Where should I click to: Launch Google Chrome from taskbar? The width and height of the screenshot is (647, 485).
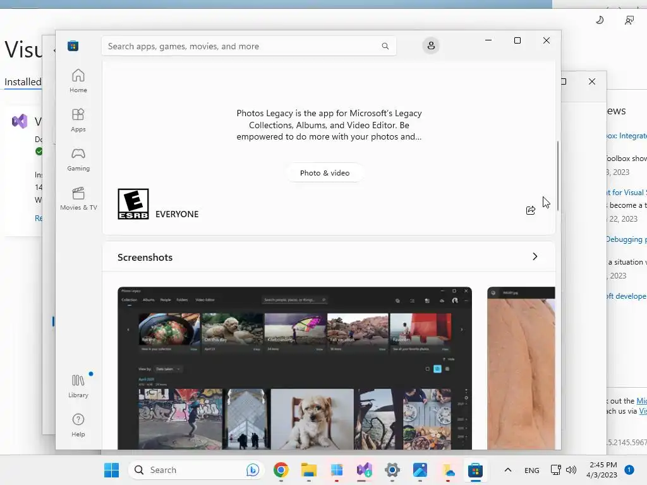[x=281, y=470]
